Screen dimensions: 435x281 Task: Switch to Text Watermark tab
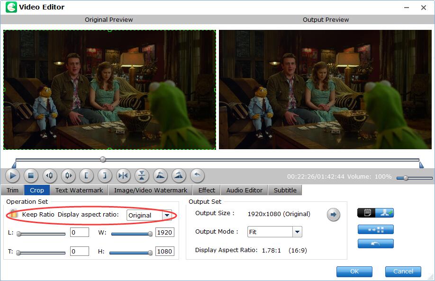(x=79, y=190)
